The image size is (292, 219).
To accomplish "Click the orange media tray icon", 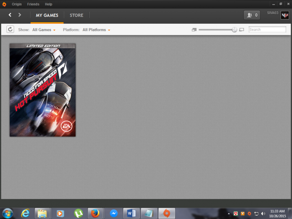I will point(243,214).
